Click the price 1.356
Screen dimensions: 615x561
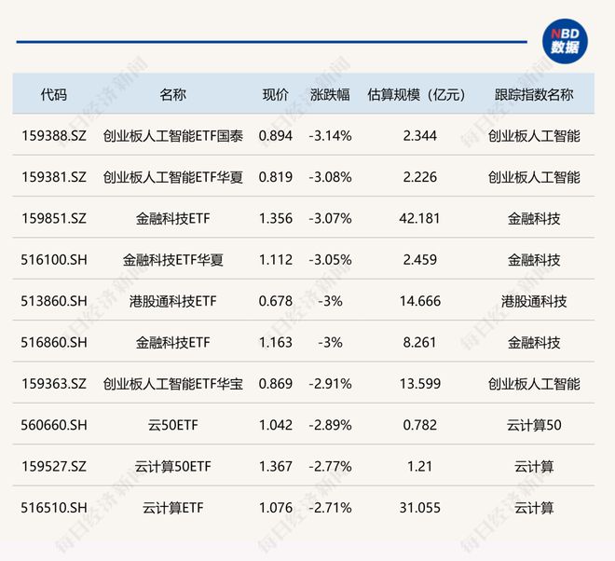click(275, 218)
